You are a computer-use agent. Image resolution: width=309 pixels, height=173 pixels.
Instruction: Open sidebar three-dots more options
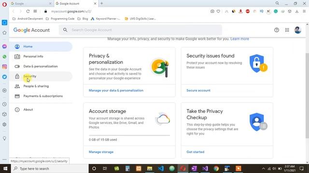pos(4,160)
